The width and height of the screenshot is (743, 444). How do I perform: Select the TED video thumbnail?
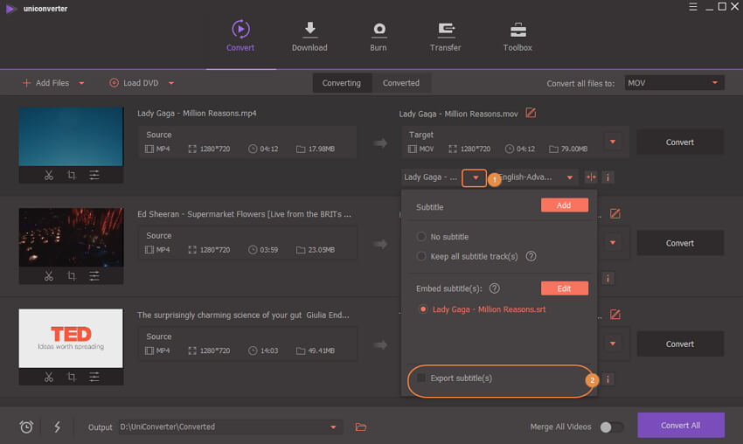71,338
